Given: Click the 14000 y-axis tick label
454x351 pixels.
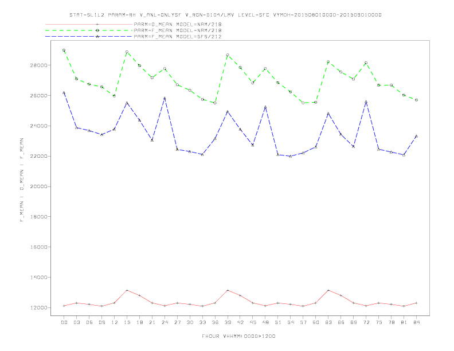Looking at the screenshot, I should (38, 278).
